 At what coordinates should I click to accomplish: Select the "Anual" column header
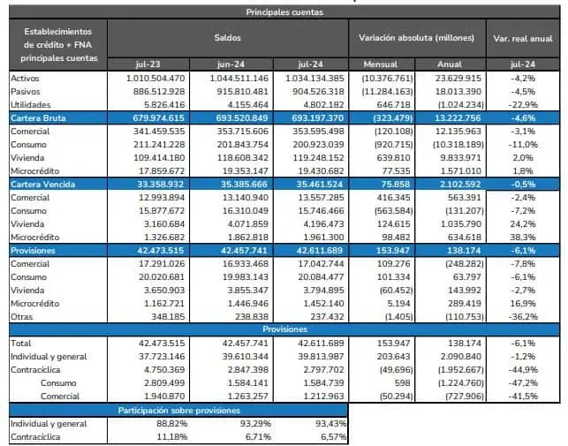(x=449, y=64)
